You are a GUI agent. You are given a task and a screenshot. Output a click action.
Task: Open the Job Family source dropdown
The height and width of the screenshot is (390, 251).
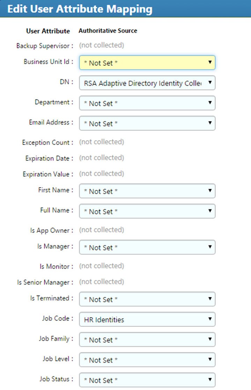click(147, 340)
